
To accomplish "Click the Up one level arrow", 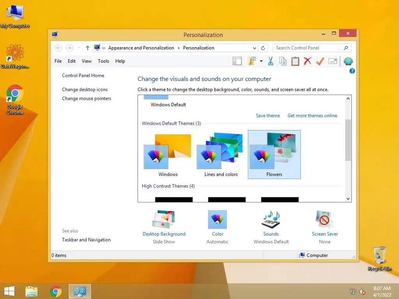I will pyautogui.click(x=88, y=48).
